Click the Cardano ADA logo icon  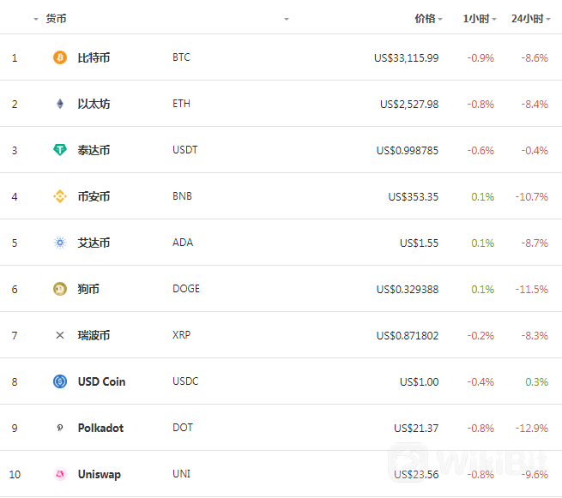[x=60, y=243]
